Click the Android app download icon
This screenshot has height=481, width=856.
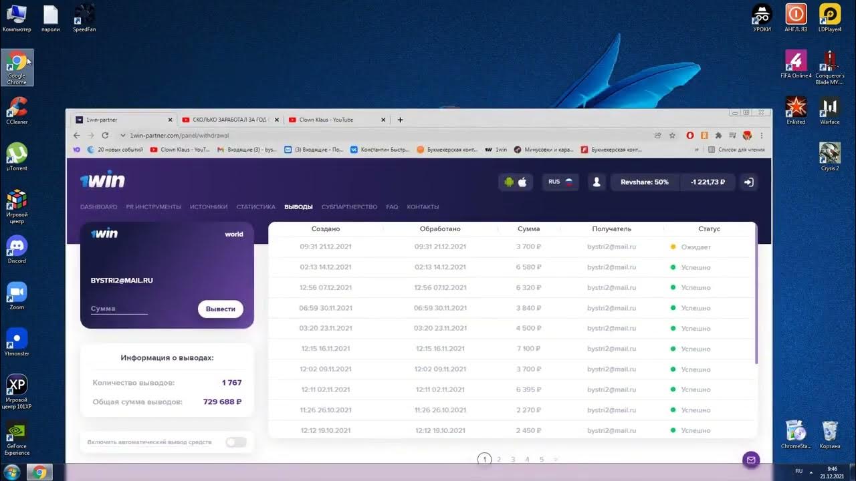click(509, 182)
